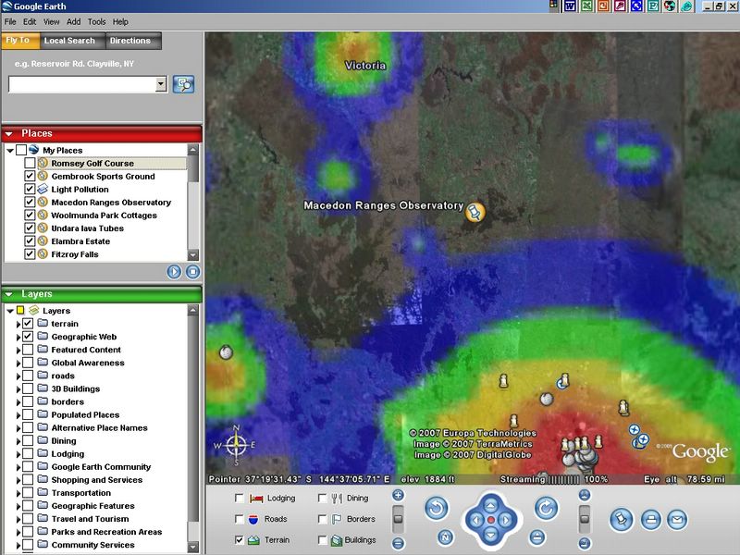Viewport: 740px width, 555px height.
Task: Click the reset north N button
Action: point(445,537)
